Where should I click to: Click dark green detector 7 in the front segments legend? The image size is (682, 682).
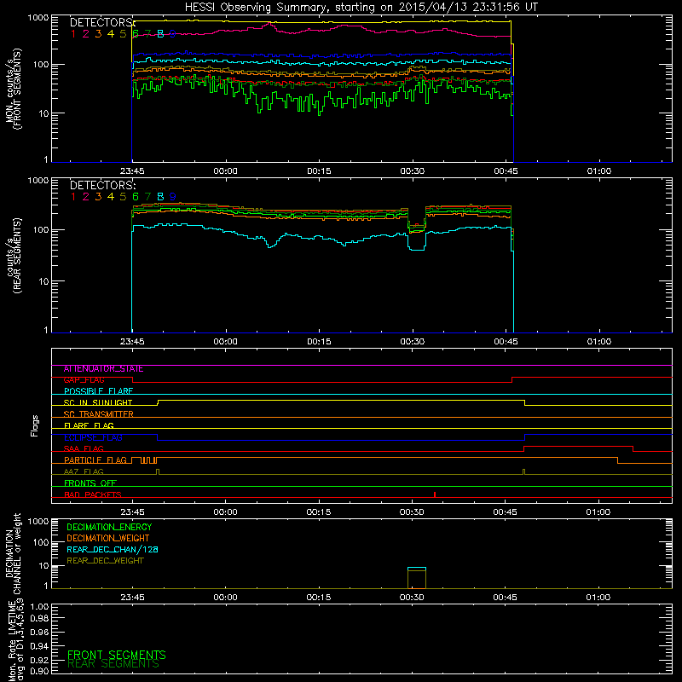(x=147, y=33)
